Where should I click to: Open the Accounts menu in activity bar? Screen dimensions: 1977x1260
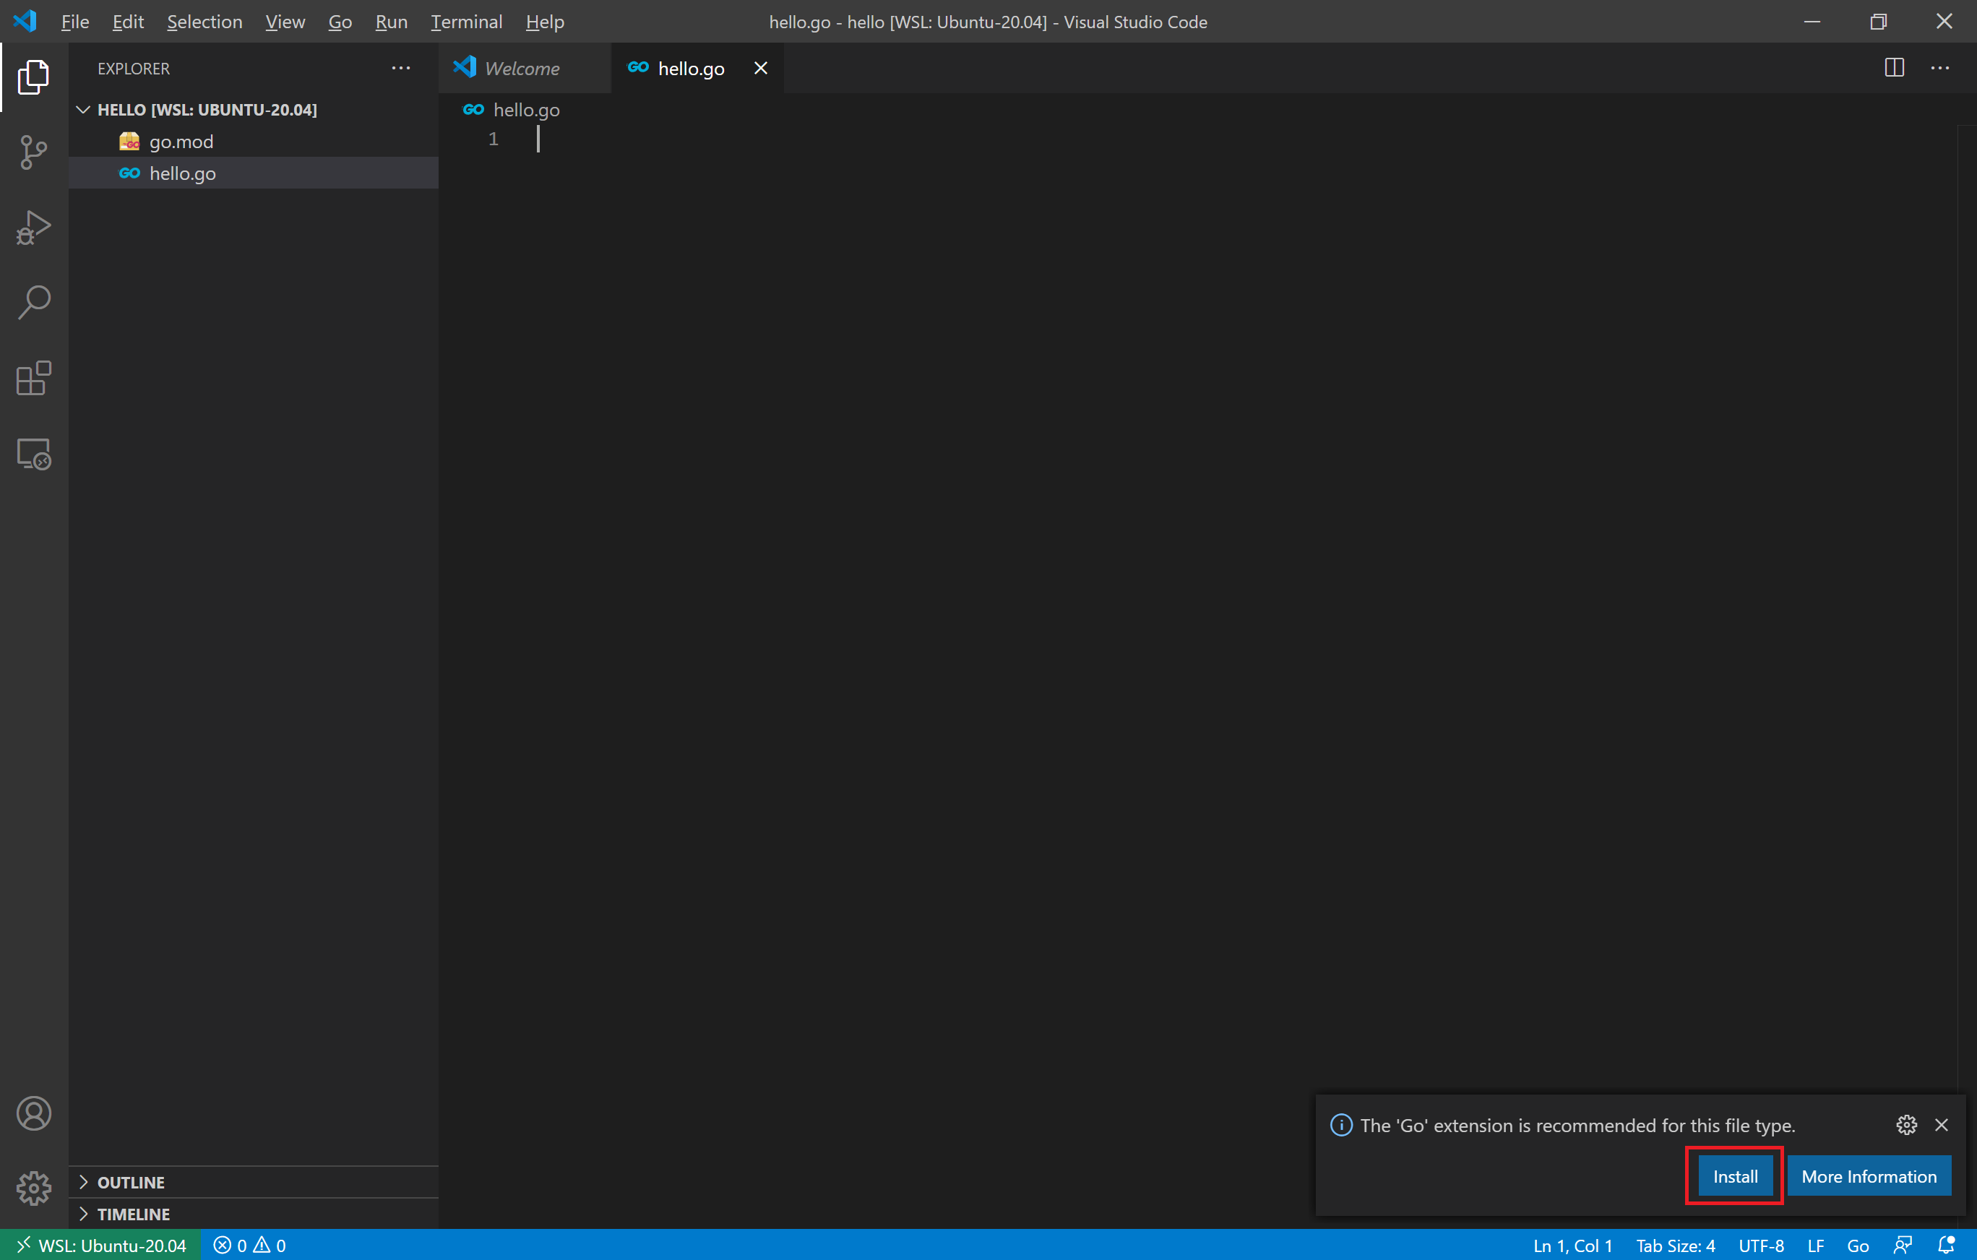[33, 1113]
